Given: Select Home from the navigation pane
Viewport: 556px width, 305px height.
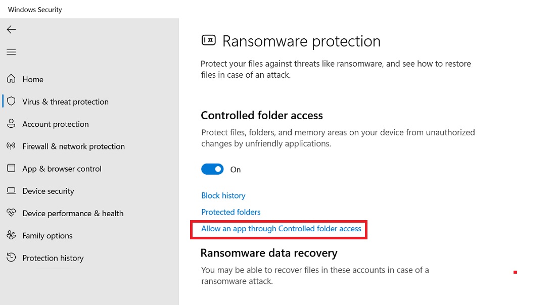Looking at the screenshot, I should click(33, 79).
